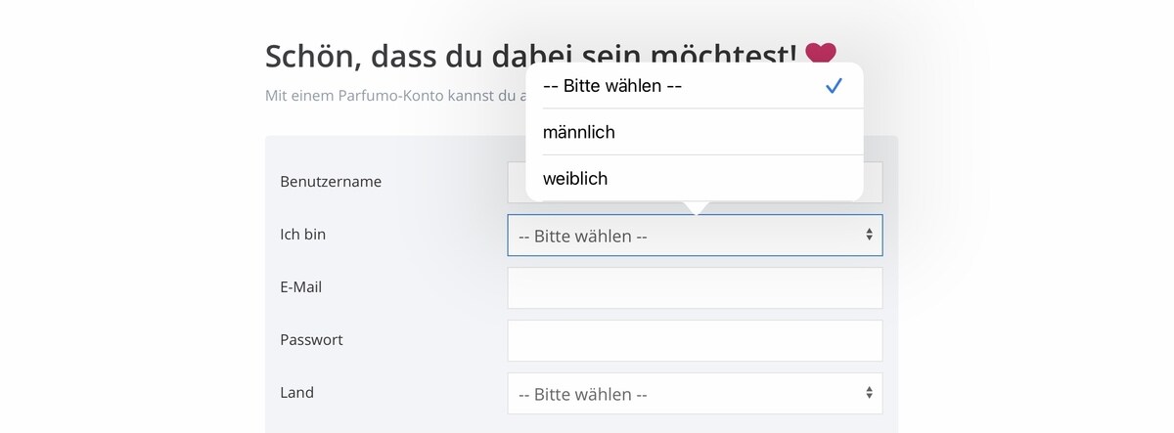Screen dimensions: 1174x433
Task: Click the Passwort label
Action: pyautogui.click(x=311, y=340)
